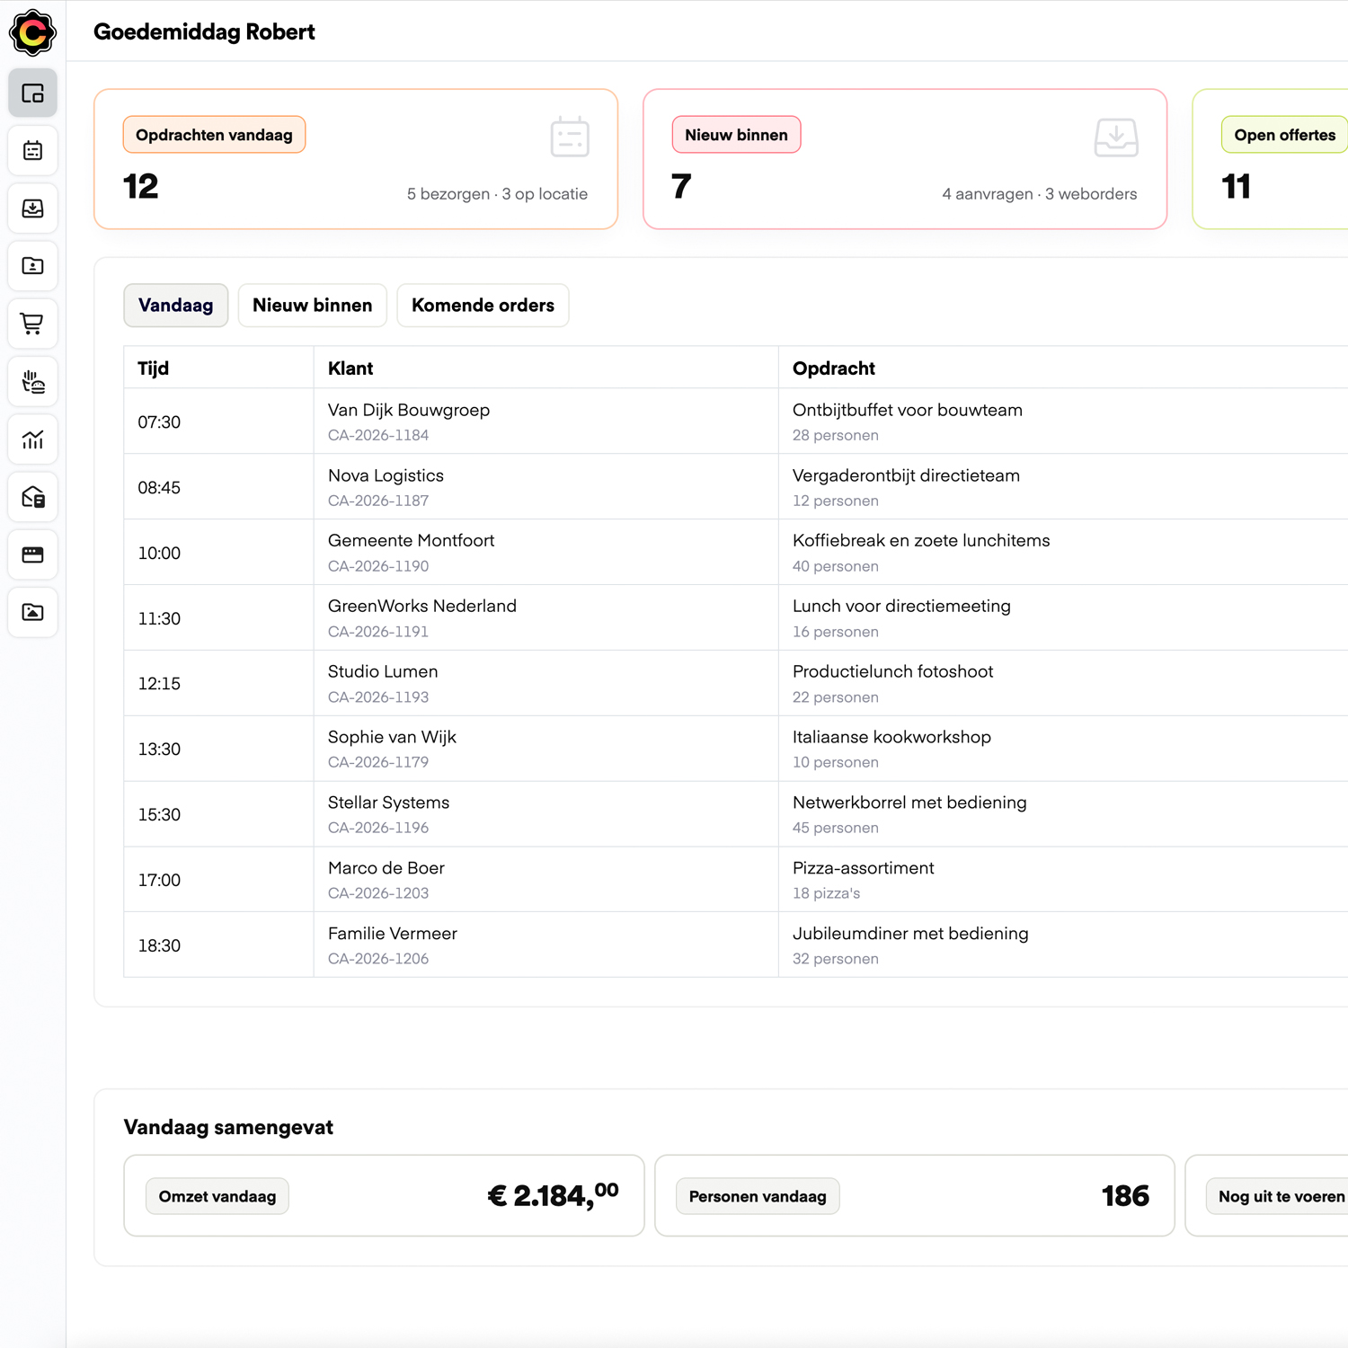The image size is (1348, 1348).
Task: Select the Vandaag tab
Action: point(175,306)
